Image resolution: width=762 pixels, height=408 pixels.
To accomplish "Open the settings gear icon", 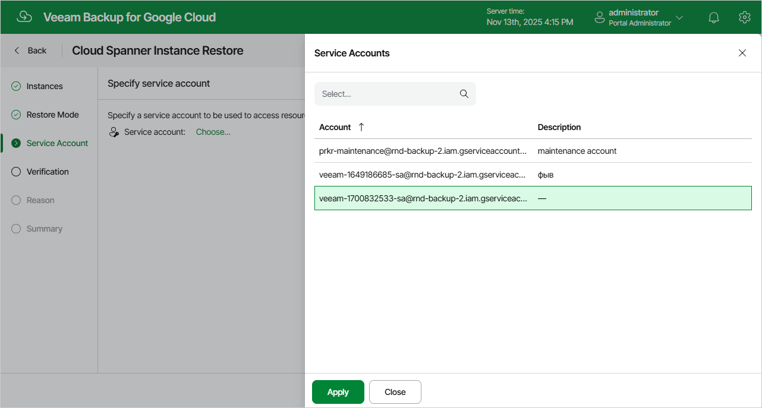I will click(745, 17).
